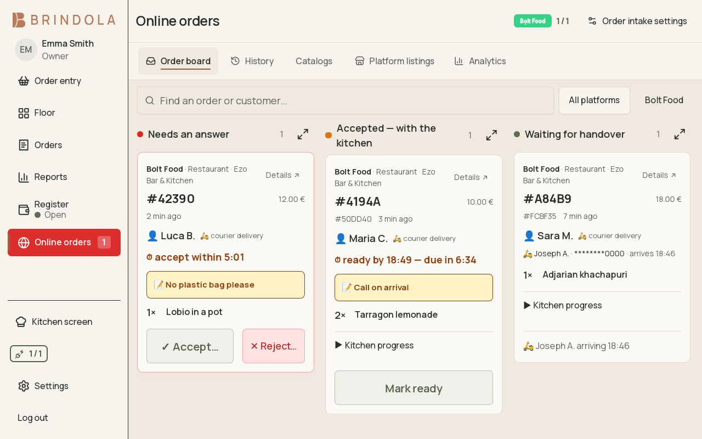This screenshot has width=702, height=439.
Task: Focus the Find an order or customer field
Action: click(346, 100)
